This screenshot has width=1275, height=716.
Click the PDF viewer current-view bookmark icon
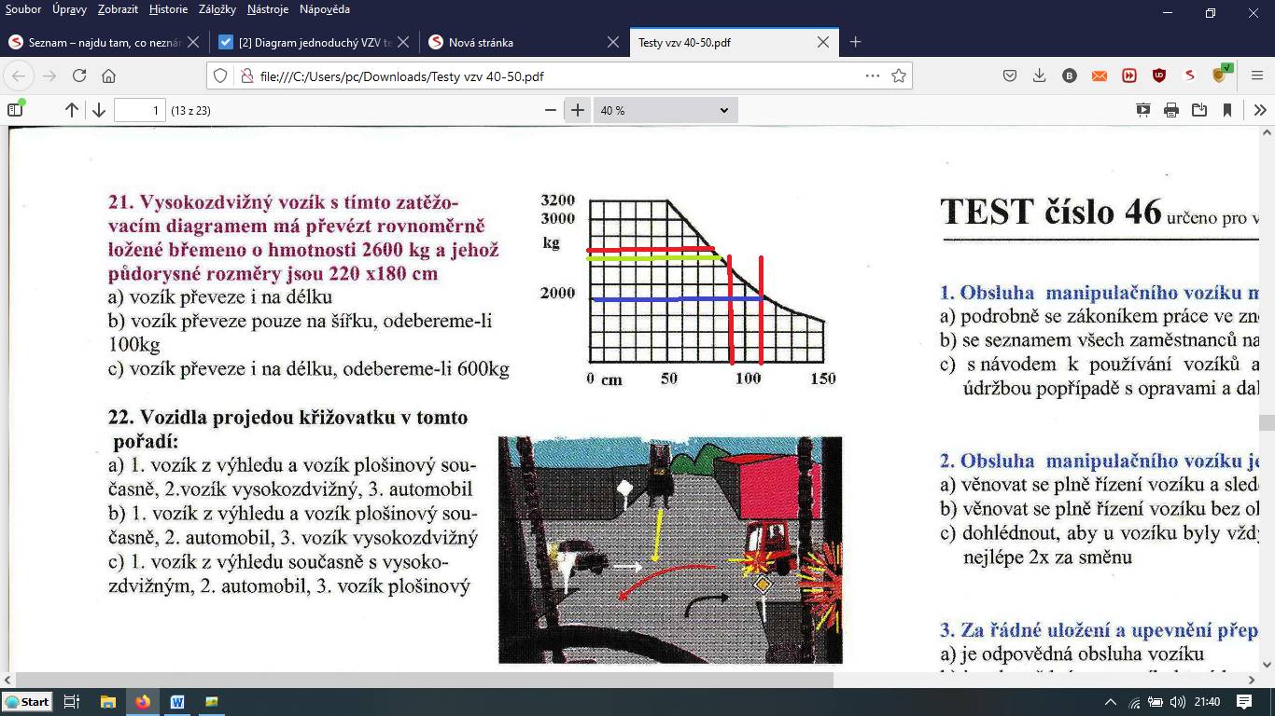(x=1227, y=110)
